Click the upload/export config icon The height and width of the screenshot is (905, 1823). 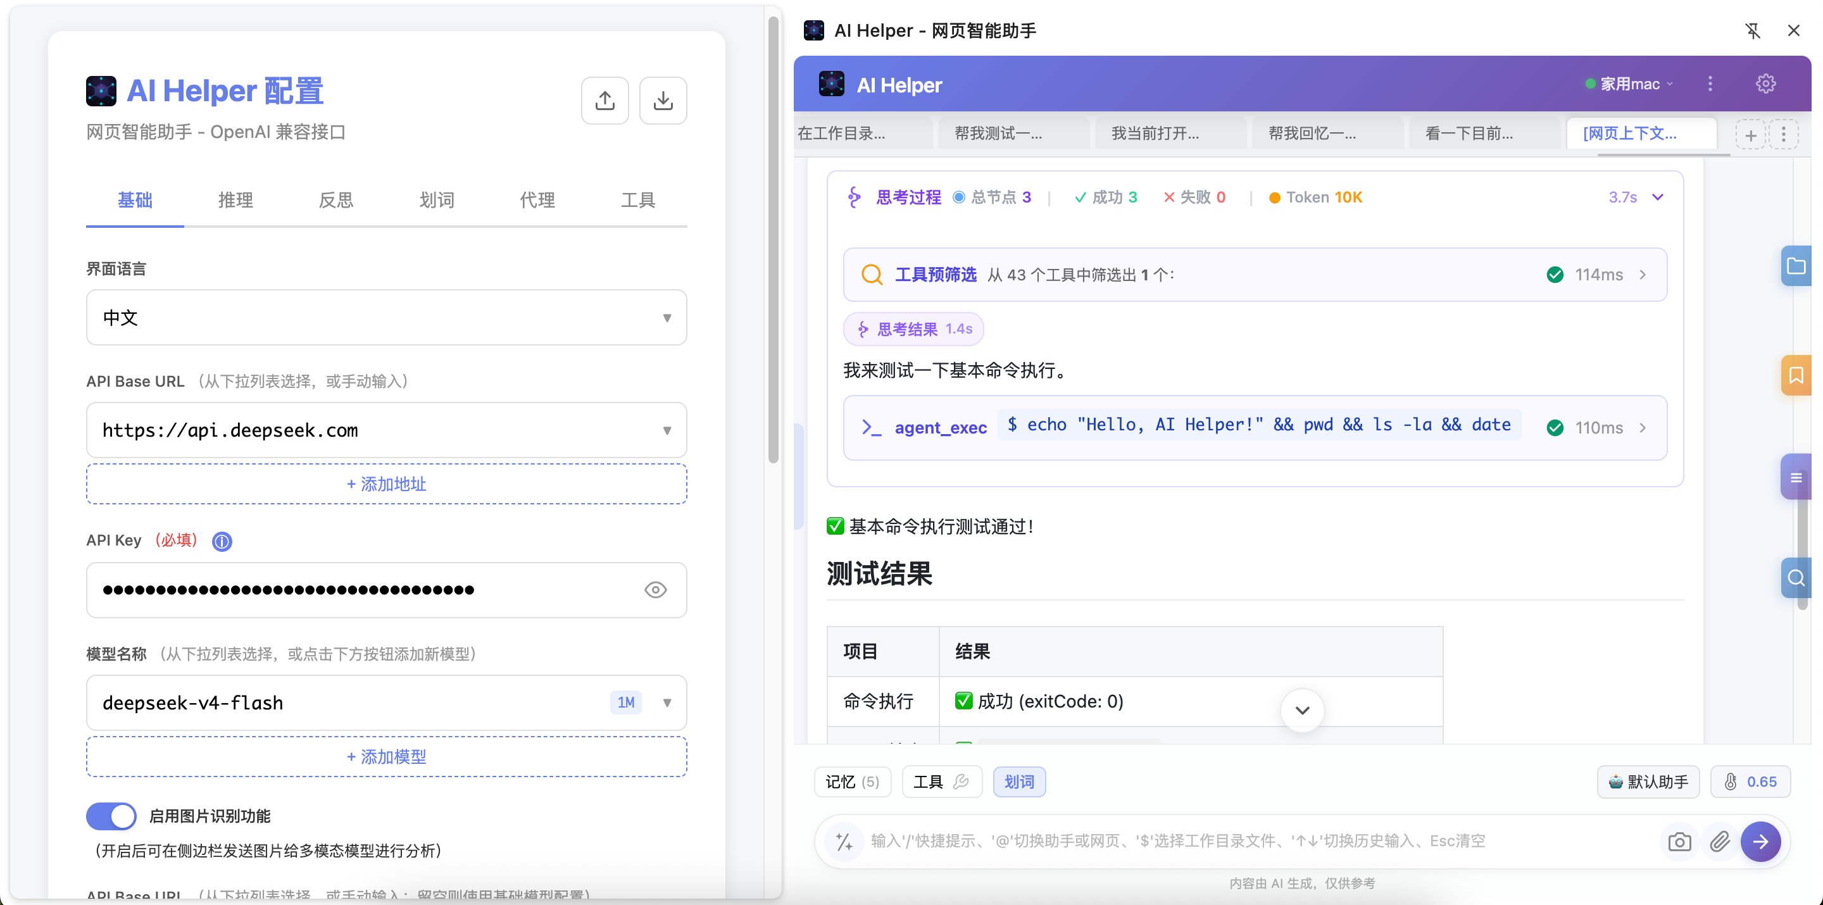(x=605, y=101)
